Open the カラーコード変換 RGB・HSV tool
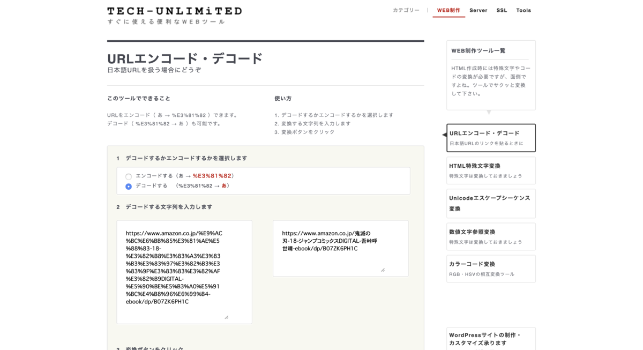Viewport: 643px width, 350px height. click(x=490, y=268)
